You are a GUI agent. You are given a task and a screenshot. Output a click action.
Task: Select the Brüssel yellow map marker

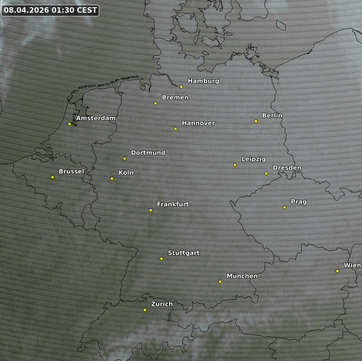tap(52, 177)
